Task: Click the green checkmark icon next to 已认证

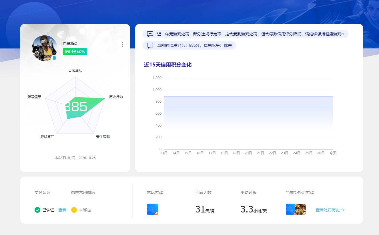Action: pyautogui.click(x=37, y=210)
